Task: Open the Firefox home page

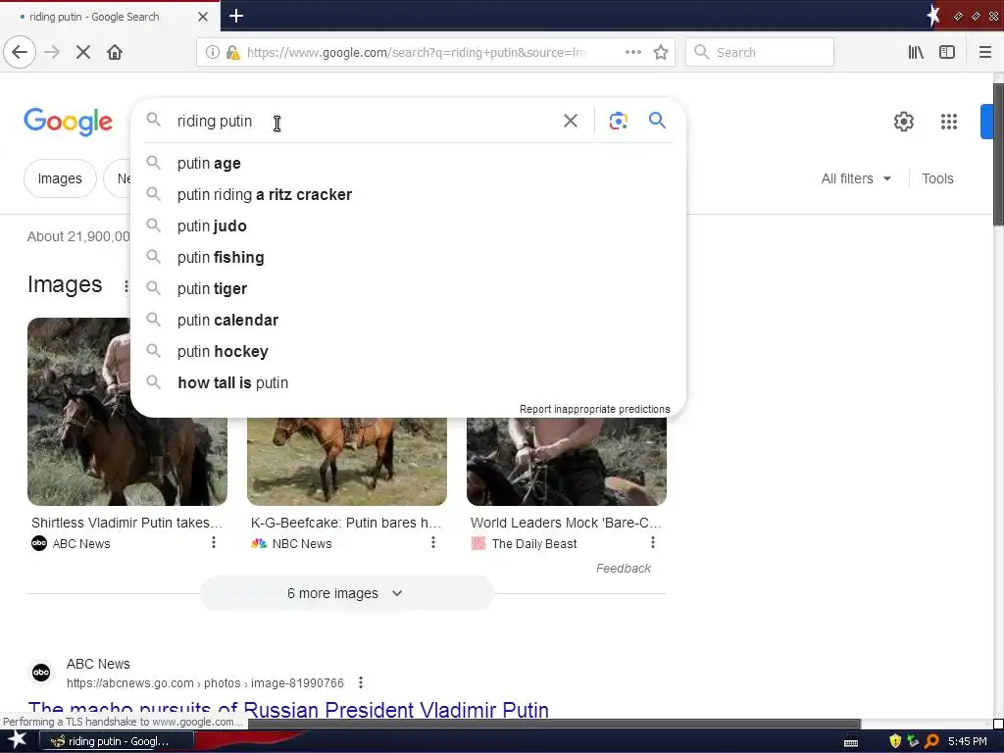Action: point(115,52)
